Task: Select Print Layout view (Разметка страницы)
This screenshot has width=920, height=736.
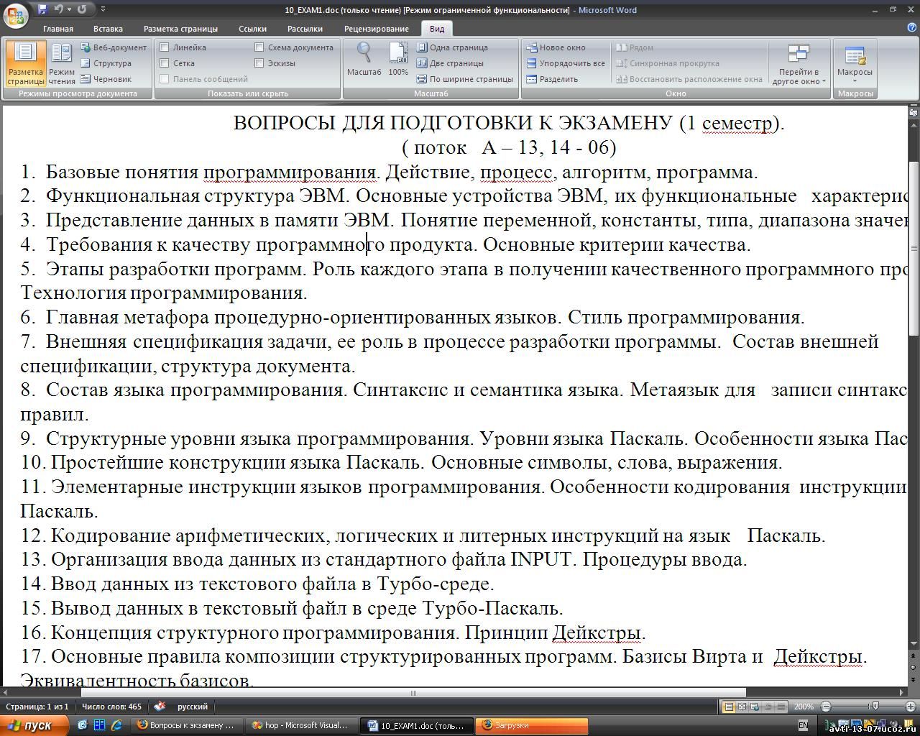Action: point(25,63)
